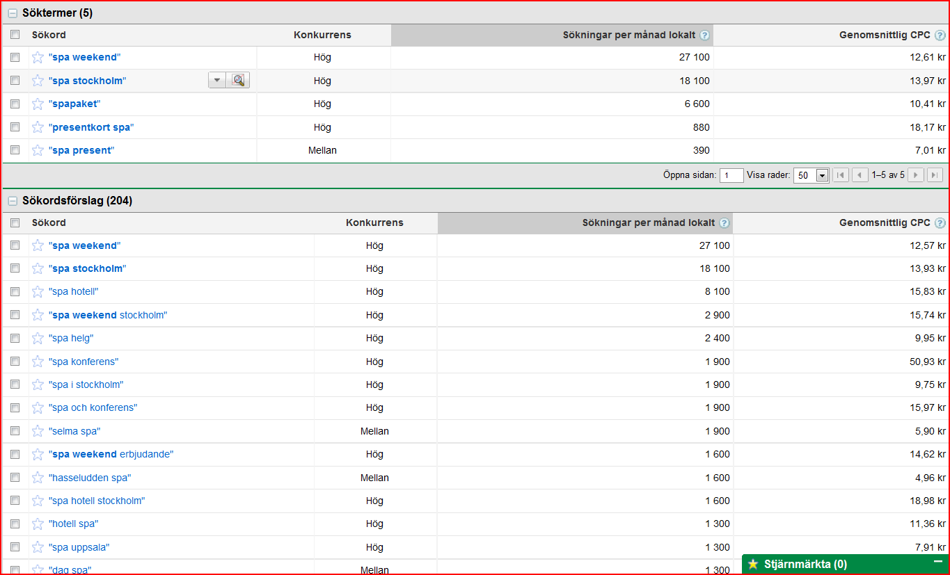Image resolution: width=950 pixels, height=575 pixels.
Task: Star the "spa stockholm" keyword in Söktermer
Action: [x=38, y=81]
